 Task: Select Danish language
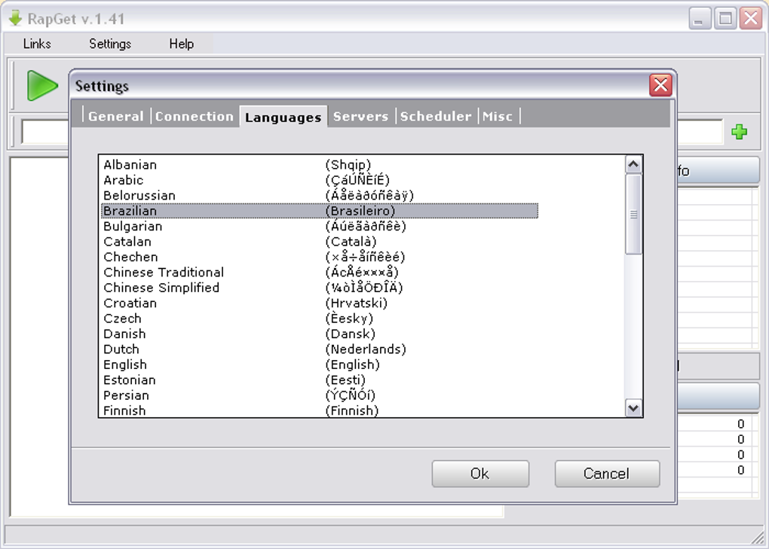point(124,334)
